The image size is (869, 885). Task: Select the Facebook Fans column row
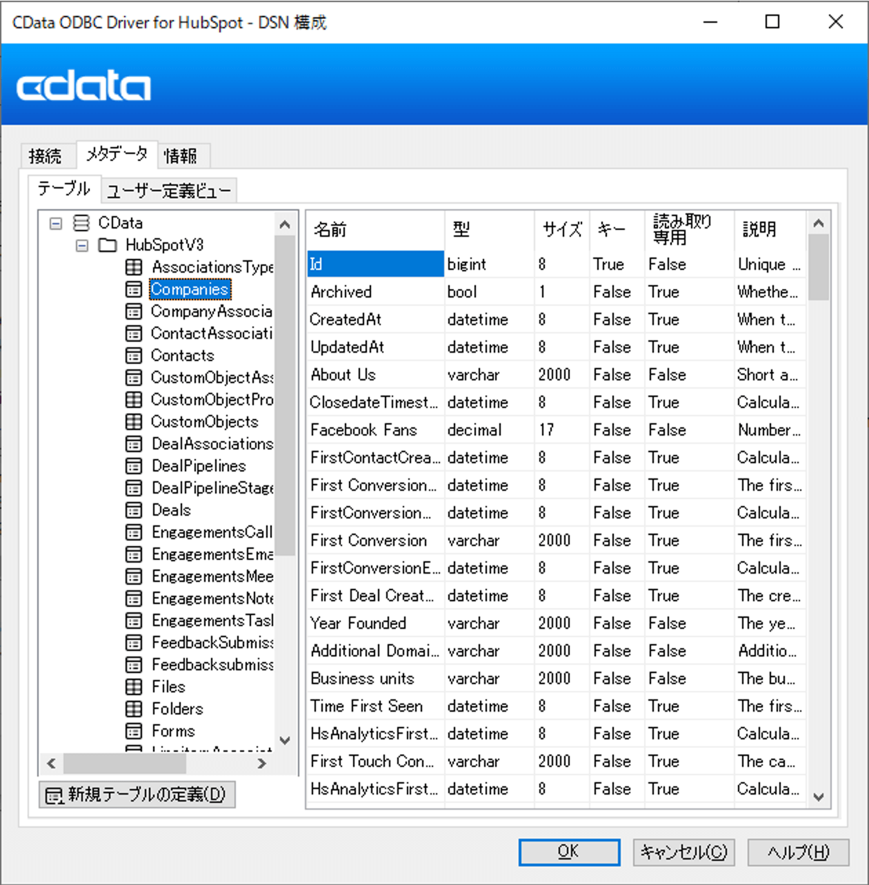[556, 430]
